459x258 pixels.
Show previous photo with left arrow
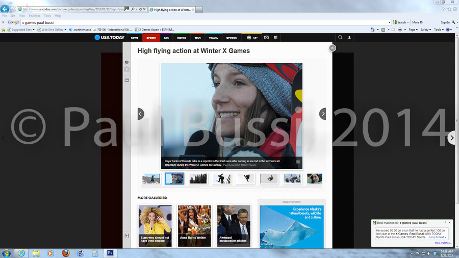[141, 114]
